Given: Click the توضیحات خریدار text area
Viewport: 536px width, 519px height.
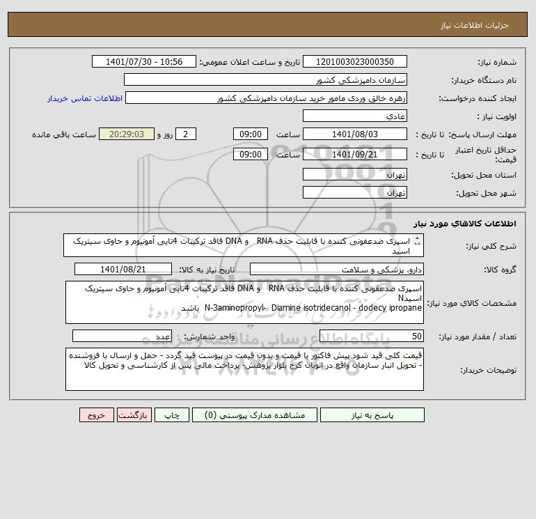Looking at the screenshot, I should 244,369.
